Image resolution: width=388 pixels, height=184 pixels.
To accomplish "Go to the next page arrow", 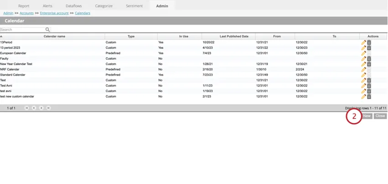I will [x=41, y=108].
